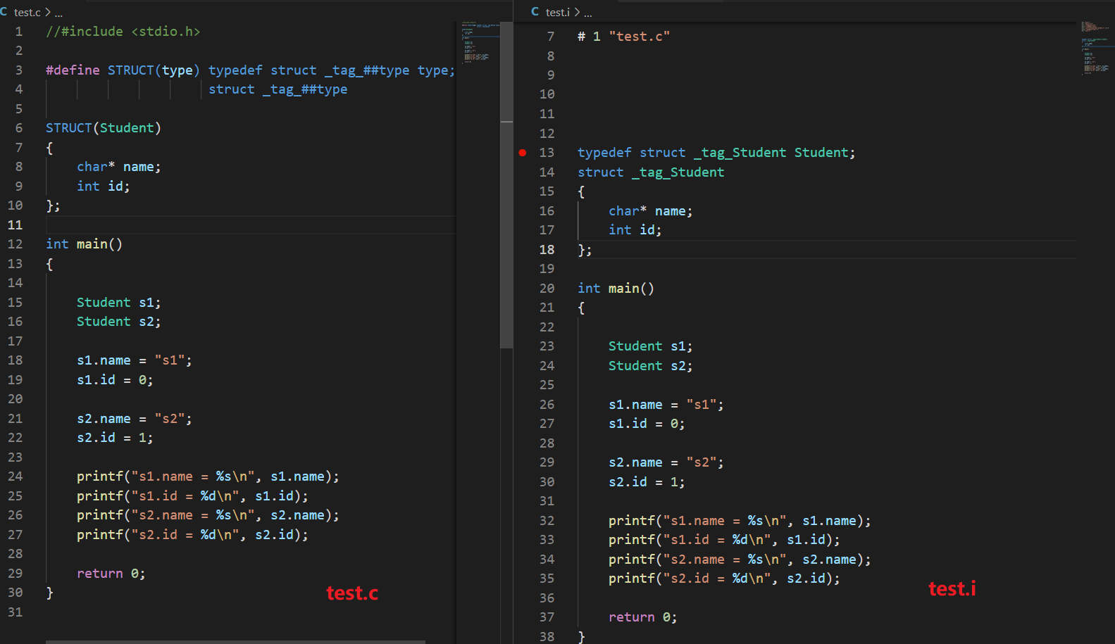This screenshot has width=1115, height=644.
Task: Click 's1.name = "s1";' in test.c
Action: [x=135, y=360]
